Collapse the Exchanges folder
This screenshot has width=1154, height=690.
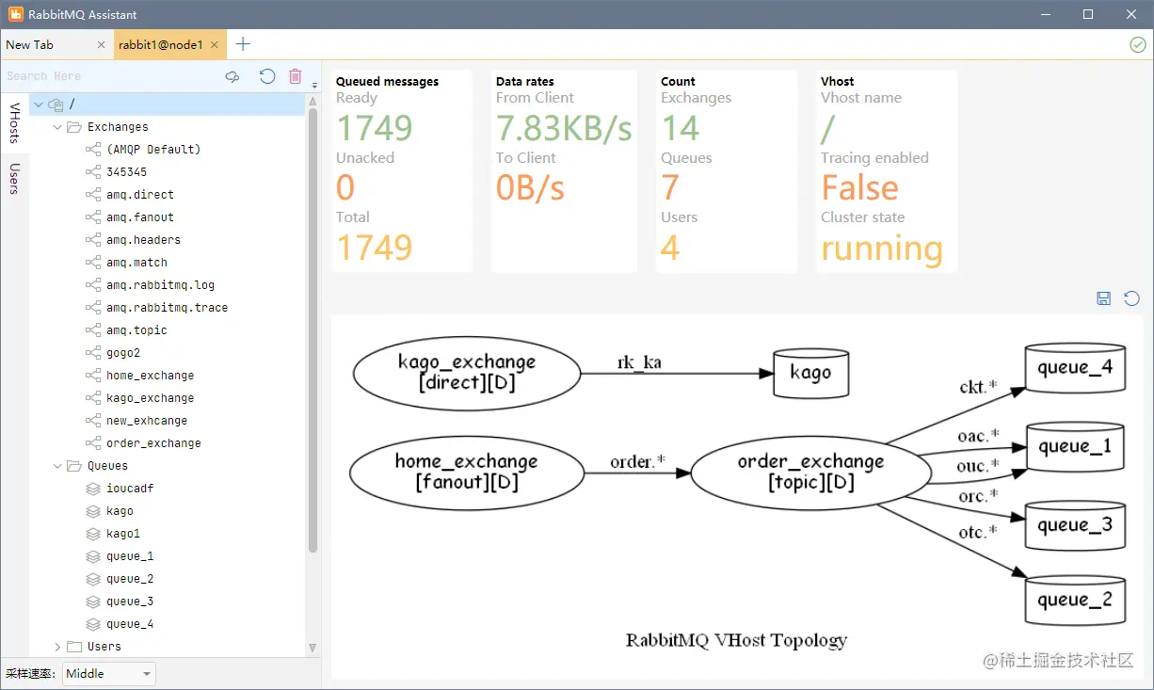pos(57,127)
